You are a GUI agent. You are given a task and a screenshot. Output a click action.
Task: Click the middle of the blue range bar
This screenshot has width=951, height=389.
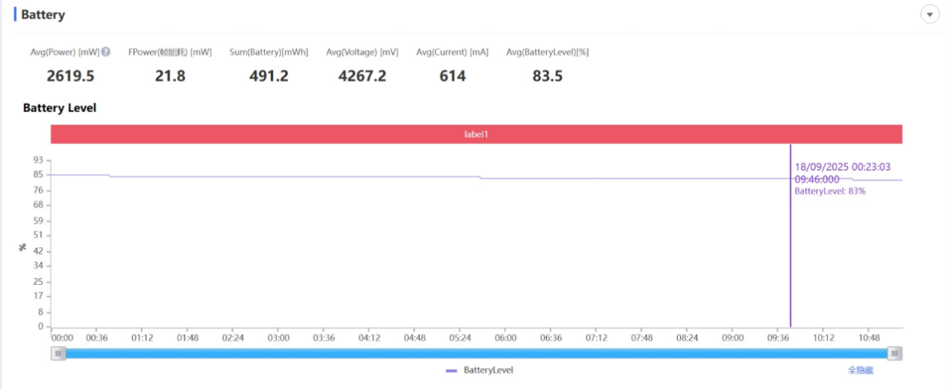pyautogui.click(x=476, y=354)
